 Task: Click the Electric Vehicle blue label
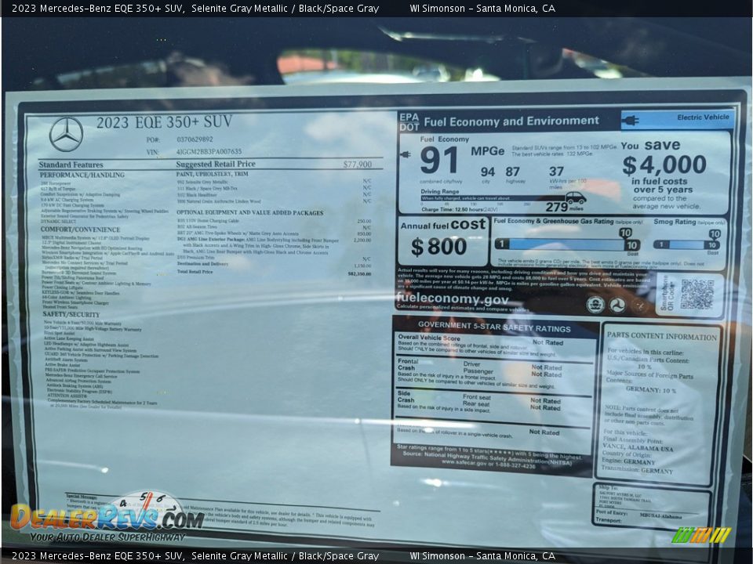point(678,120)
